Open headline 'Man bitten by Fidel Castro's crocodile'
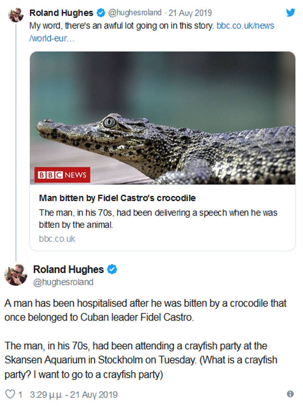 (x=117, y=198)
